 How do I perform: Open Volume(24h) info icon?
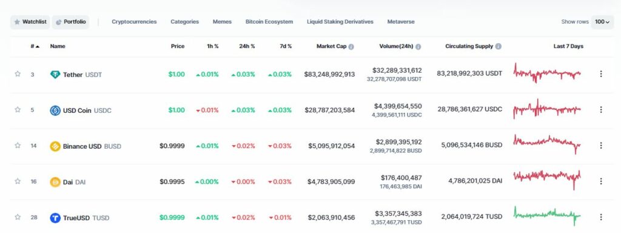tap(418, 46)
